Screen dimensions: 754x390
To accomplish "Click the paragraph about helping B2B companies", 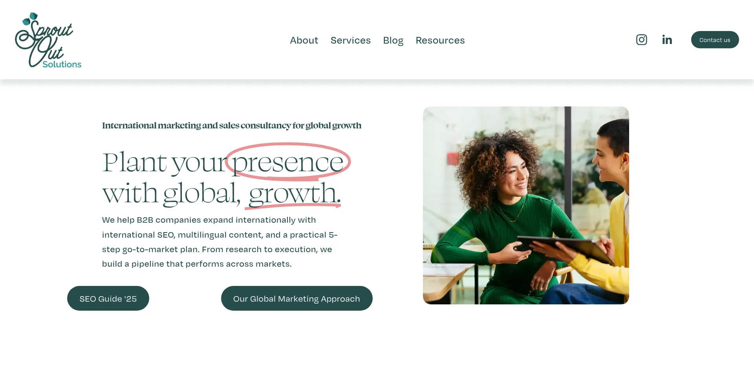I will 220,242.
